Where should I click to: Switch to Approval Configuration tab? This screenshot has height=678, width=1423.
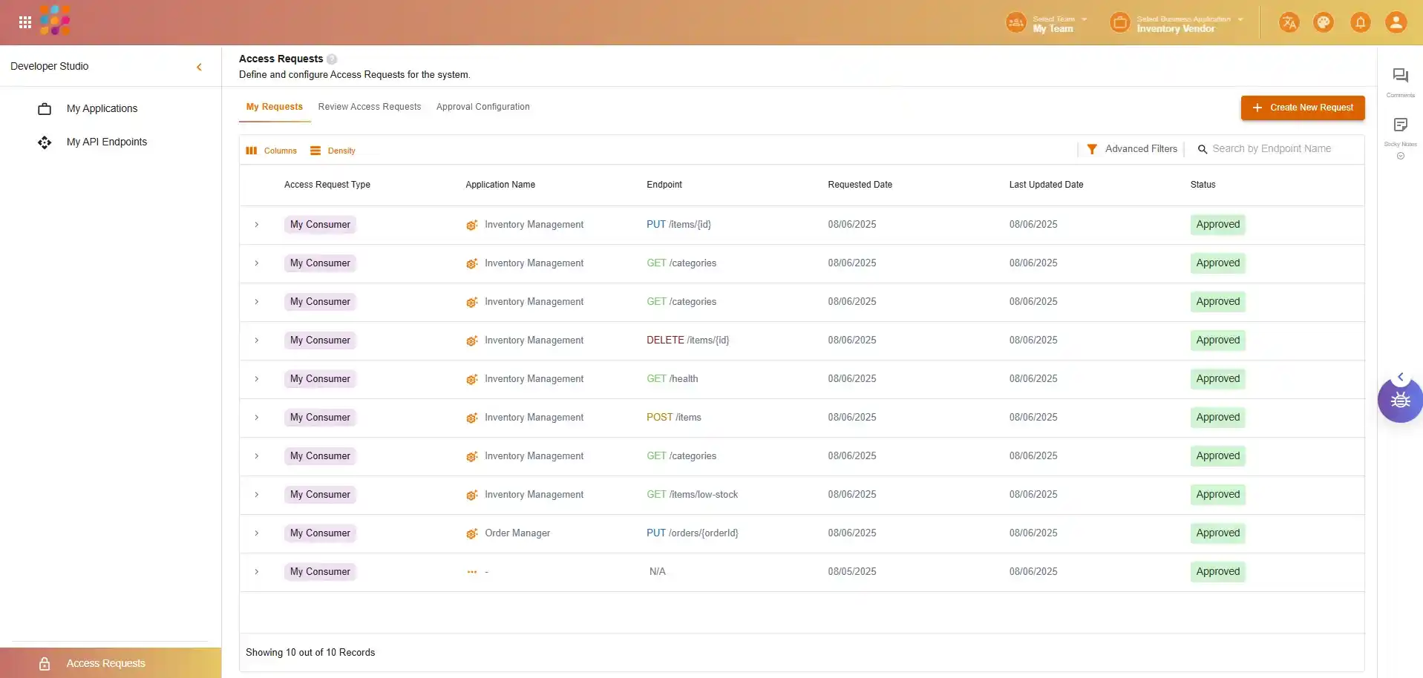[482, 107]
